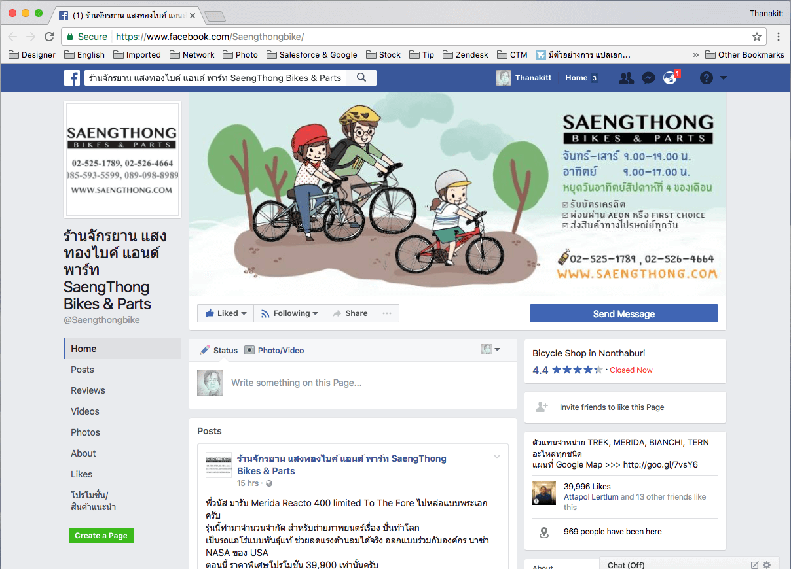Expand the account menu arrow in top bar
The height and width of the screenshot is (569, 791).
coord(724,78)
